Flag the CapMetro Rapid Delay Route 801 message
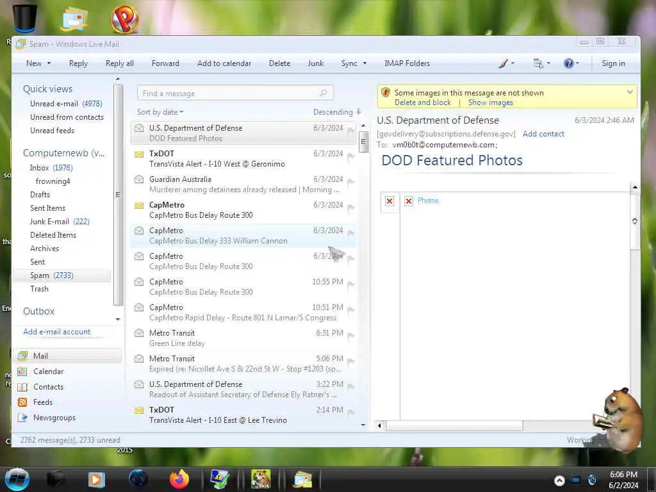 pos(350,311)
